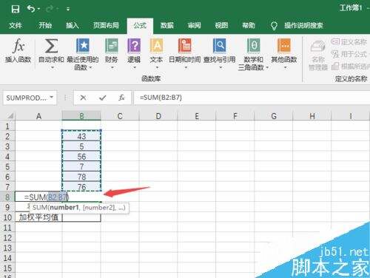Click the Name Box showing SUMPROD...
Image resolution: width=370 pixels, height=278 pixels.
pos(27,98)
